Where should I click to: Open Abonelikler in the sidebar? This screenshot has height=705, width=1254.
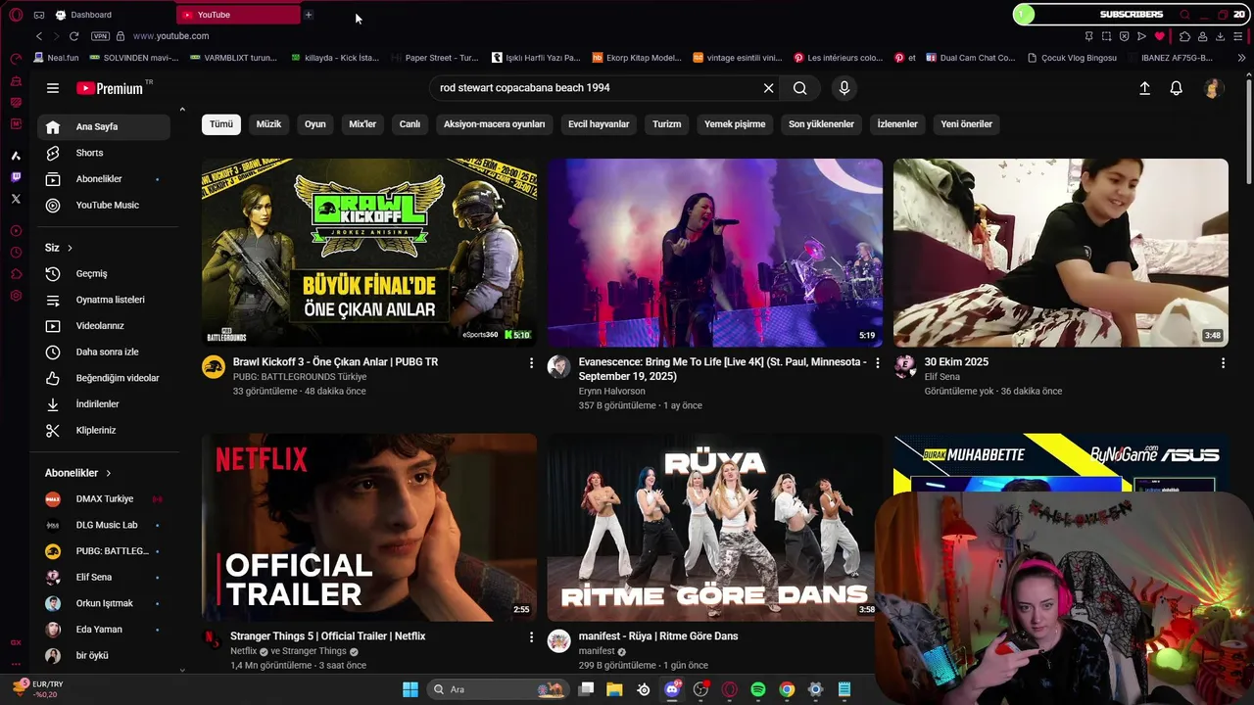(104, 179)
